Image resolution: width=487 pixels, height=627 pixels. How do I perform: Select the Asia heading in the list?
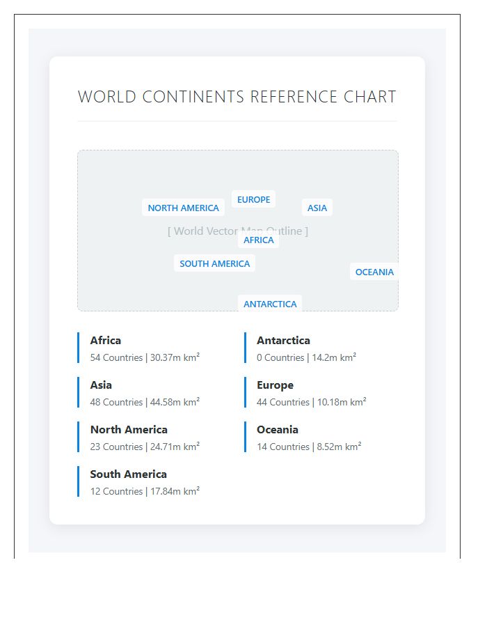[x=101, y=385]
